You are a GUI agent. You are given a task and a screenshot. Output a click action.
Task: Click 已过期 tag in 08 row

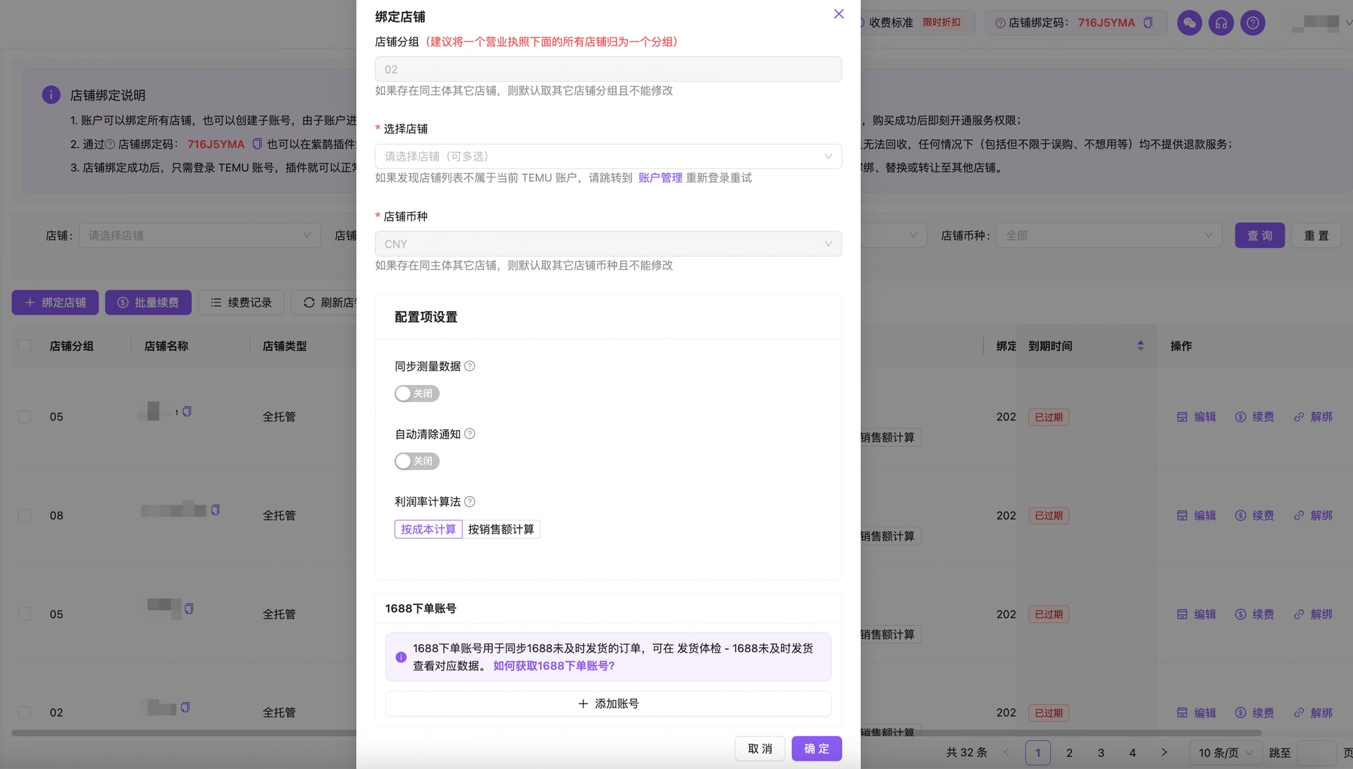pyautogui.click(x=1049, y=515)
